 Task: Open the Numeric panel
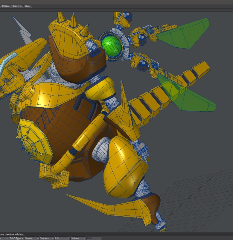click(30, 238)
